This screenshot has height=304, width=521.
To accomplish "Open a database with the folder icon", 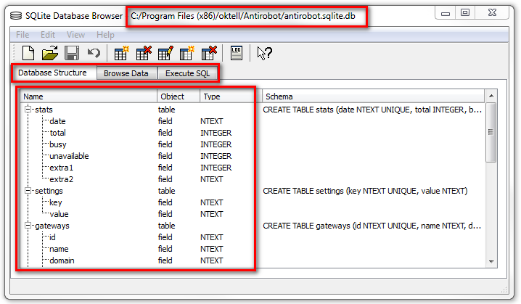I will [x=49, y=53].
